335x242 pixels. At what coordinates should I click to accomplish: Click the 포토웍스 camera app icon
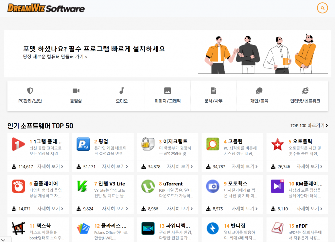click(x=213, y=186)
